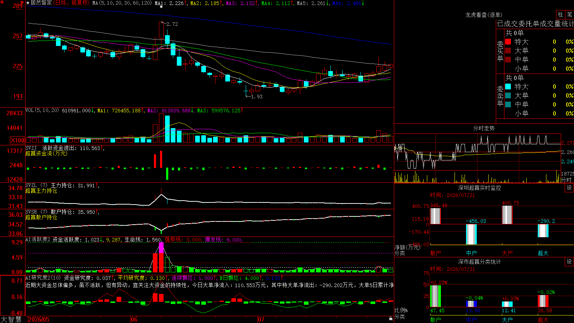Select the red 特大 buy-order color swatch

(508, 42)
